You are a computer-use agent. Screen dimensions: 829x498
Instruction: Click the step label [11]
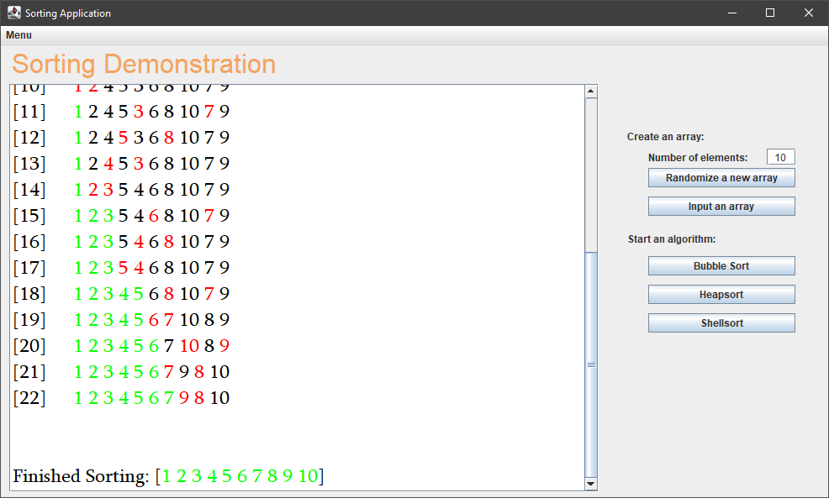click(x=29, y=112)
